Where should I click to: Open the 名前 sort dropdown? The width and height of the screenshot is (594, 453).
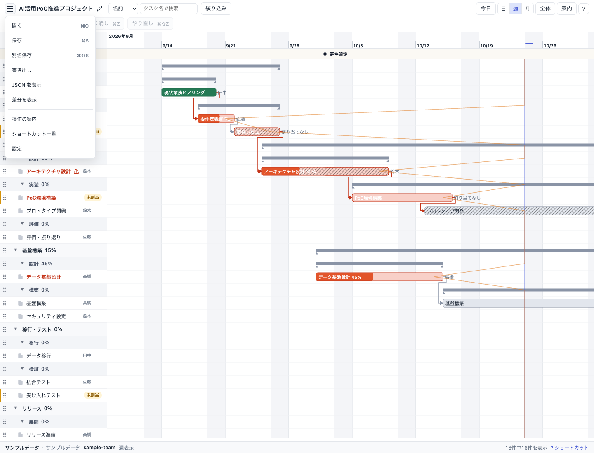123,9
